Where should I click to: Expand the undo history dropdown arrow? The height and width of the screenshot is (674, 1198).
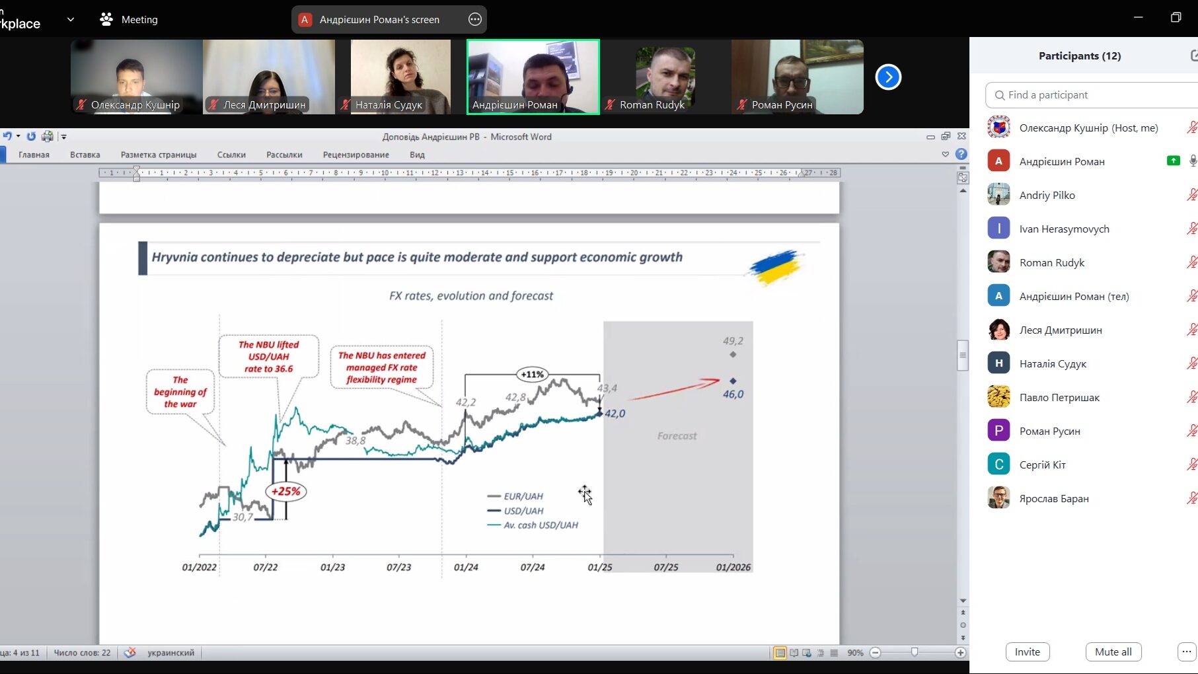coord(19,136)
